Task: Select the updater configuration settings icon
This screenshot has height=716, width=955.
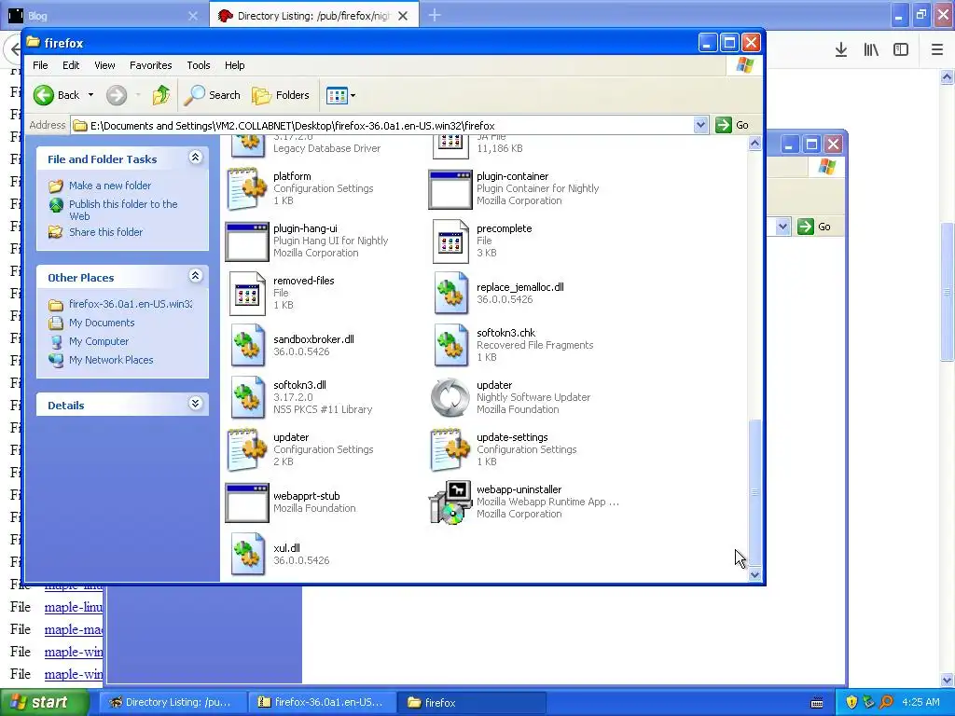Action: 246,450
